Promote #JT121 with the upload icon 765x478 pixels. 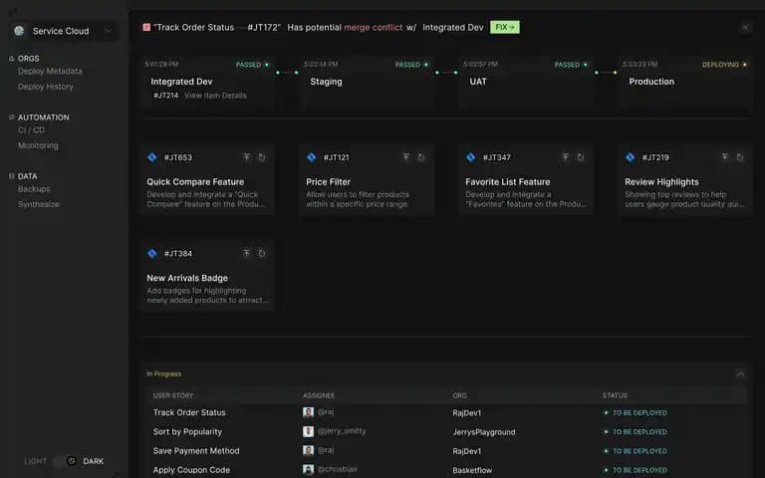[x=406, y=157]
